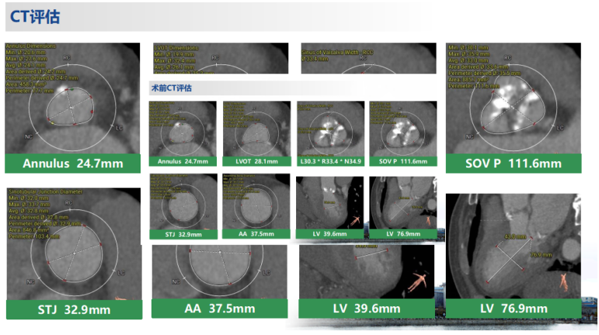Open the large AA ascending aorta image
Viewport: 599px width, 335px height.
pos(220,271)
